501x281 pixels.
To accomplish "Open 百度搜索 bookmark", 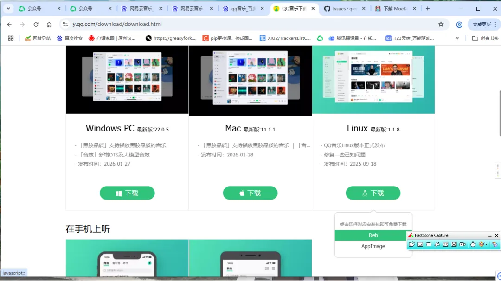I will pyautogui.click(x=70, y=38).
